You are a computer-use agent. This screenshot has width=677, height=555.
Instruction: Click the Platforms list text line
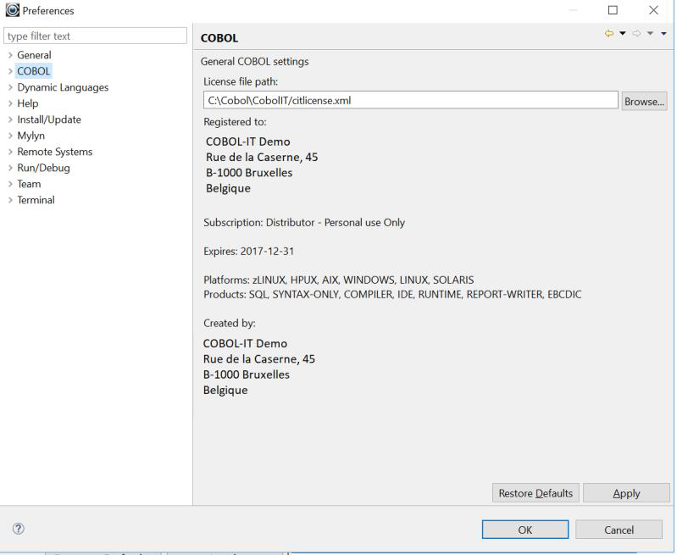(339, 280)
